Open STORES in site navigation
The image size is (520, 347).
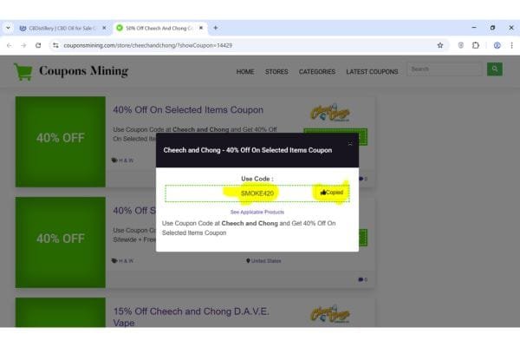pos(276,72)
